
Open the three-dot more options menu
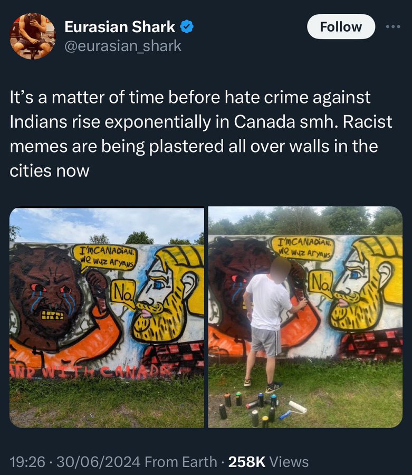tap(393, 27)
